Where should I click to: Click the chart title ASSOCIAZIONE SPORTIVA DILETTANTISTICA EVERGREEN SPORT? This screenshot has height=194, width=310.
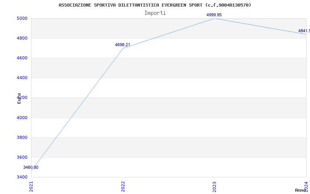155,5
